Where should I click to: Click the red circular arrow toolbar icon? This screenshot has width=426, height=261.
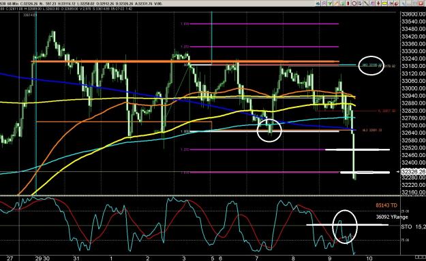396,3
